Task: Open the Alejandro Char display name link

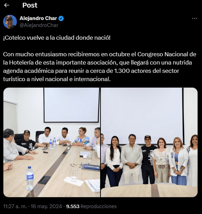Action: [38, 18]
